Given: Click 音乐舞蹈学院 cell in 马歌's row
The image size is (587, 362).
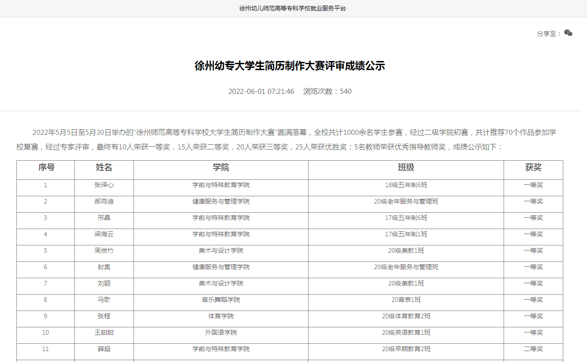Looking at the screenshot, I should (x=221, y=300).
